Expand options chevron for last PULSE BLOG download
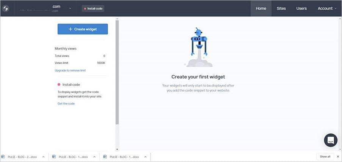 (x=146, y=157)
